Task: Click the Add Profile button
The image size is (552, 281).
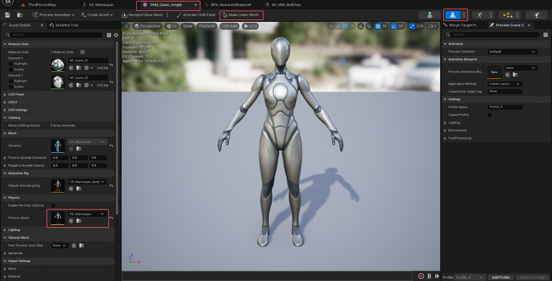Action: pos(501,277)
